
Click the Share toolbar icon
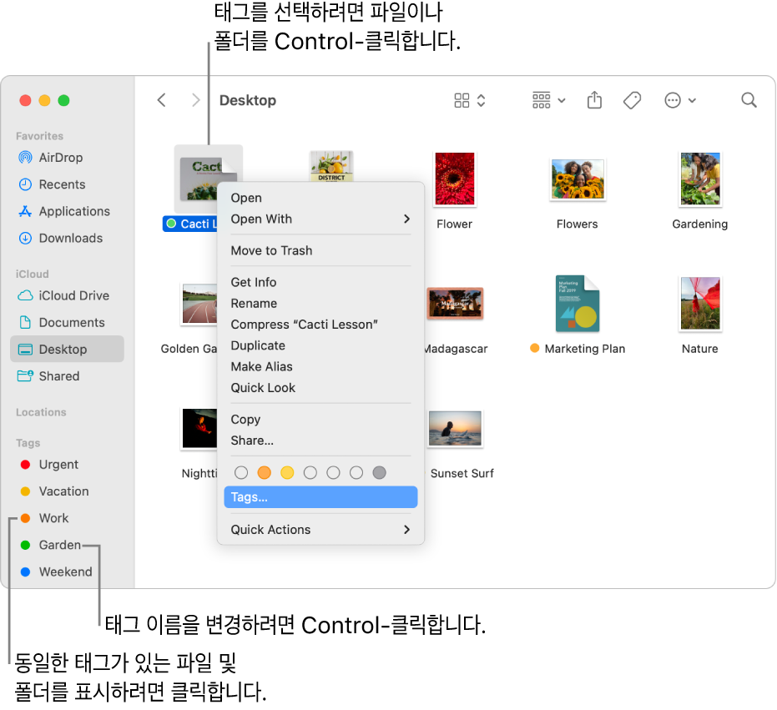coord(594,100)
